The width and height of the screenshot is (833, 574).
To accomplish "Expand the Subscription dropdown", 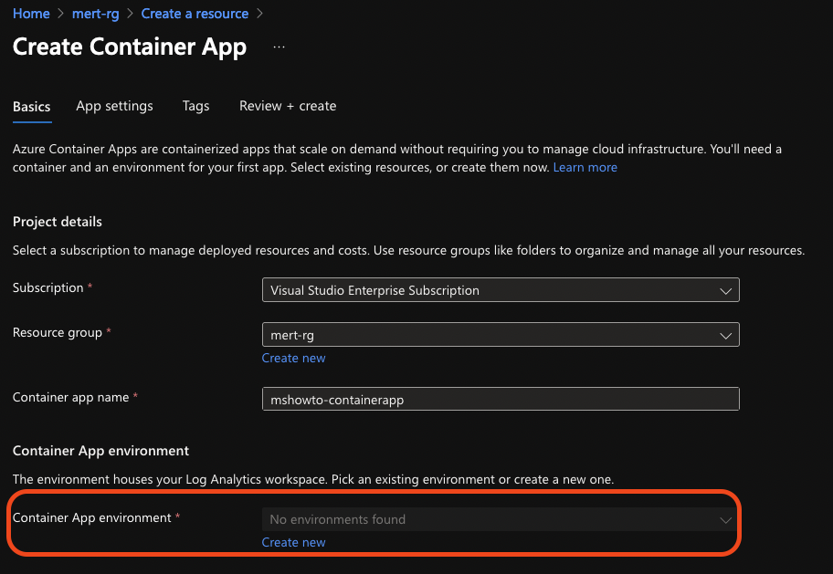I will 501,290.
